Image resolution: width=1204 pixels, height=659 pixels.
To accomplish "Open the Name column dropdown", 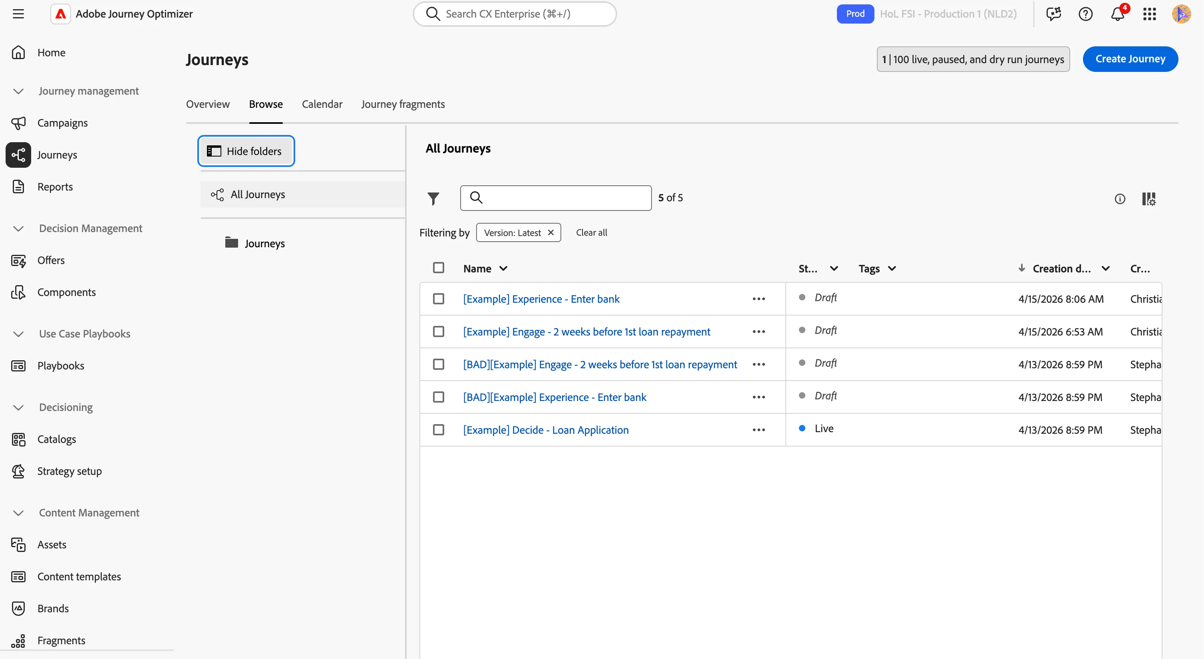I will tap(503, 268).
